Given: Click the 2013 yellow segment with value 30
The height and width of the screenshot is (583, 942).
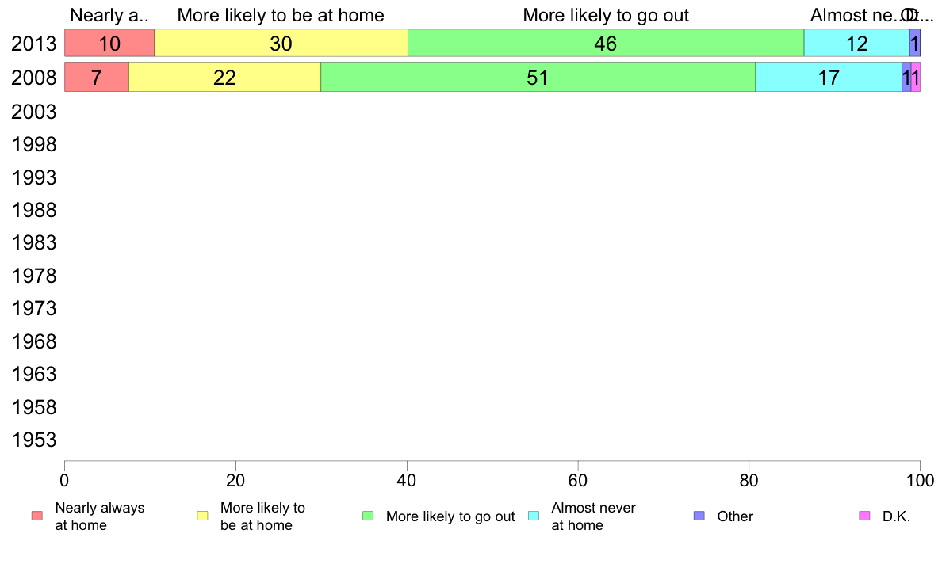Looking at the screenshot, I should [x=281, y=44].
